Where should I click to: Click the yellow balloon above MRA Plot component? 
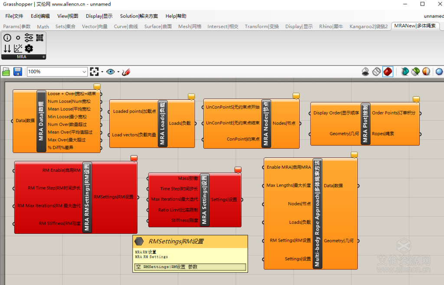point(416,99)
